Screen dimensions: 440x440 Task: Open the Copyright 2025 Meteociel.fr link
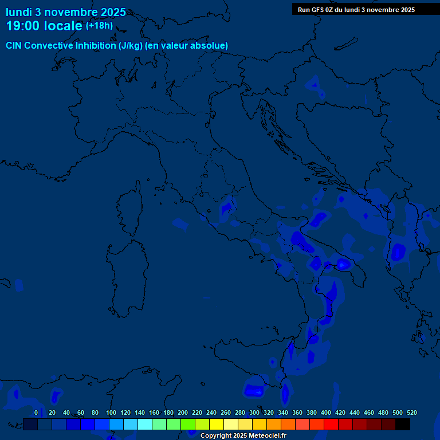[243, 435]
